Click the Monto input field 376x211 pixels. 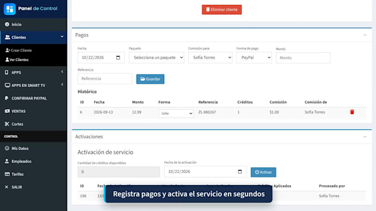click(x=303, y=58)
